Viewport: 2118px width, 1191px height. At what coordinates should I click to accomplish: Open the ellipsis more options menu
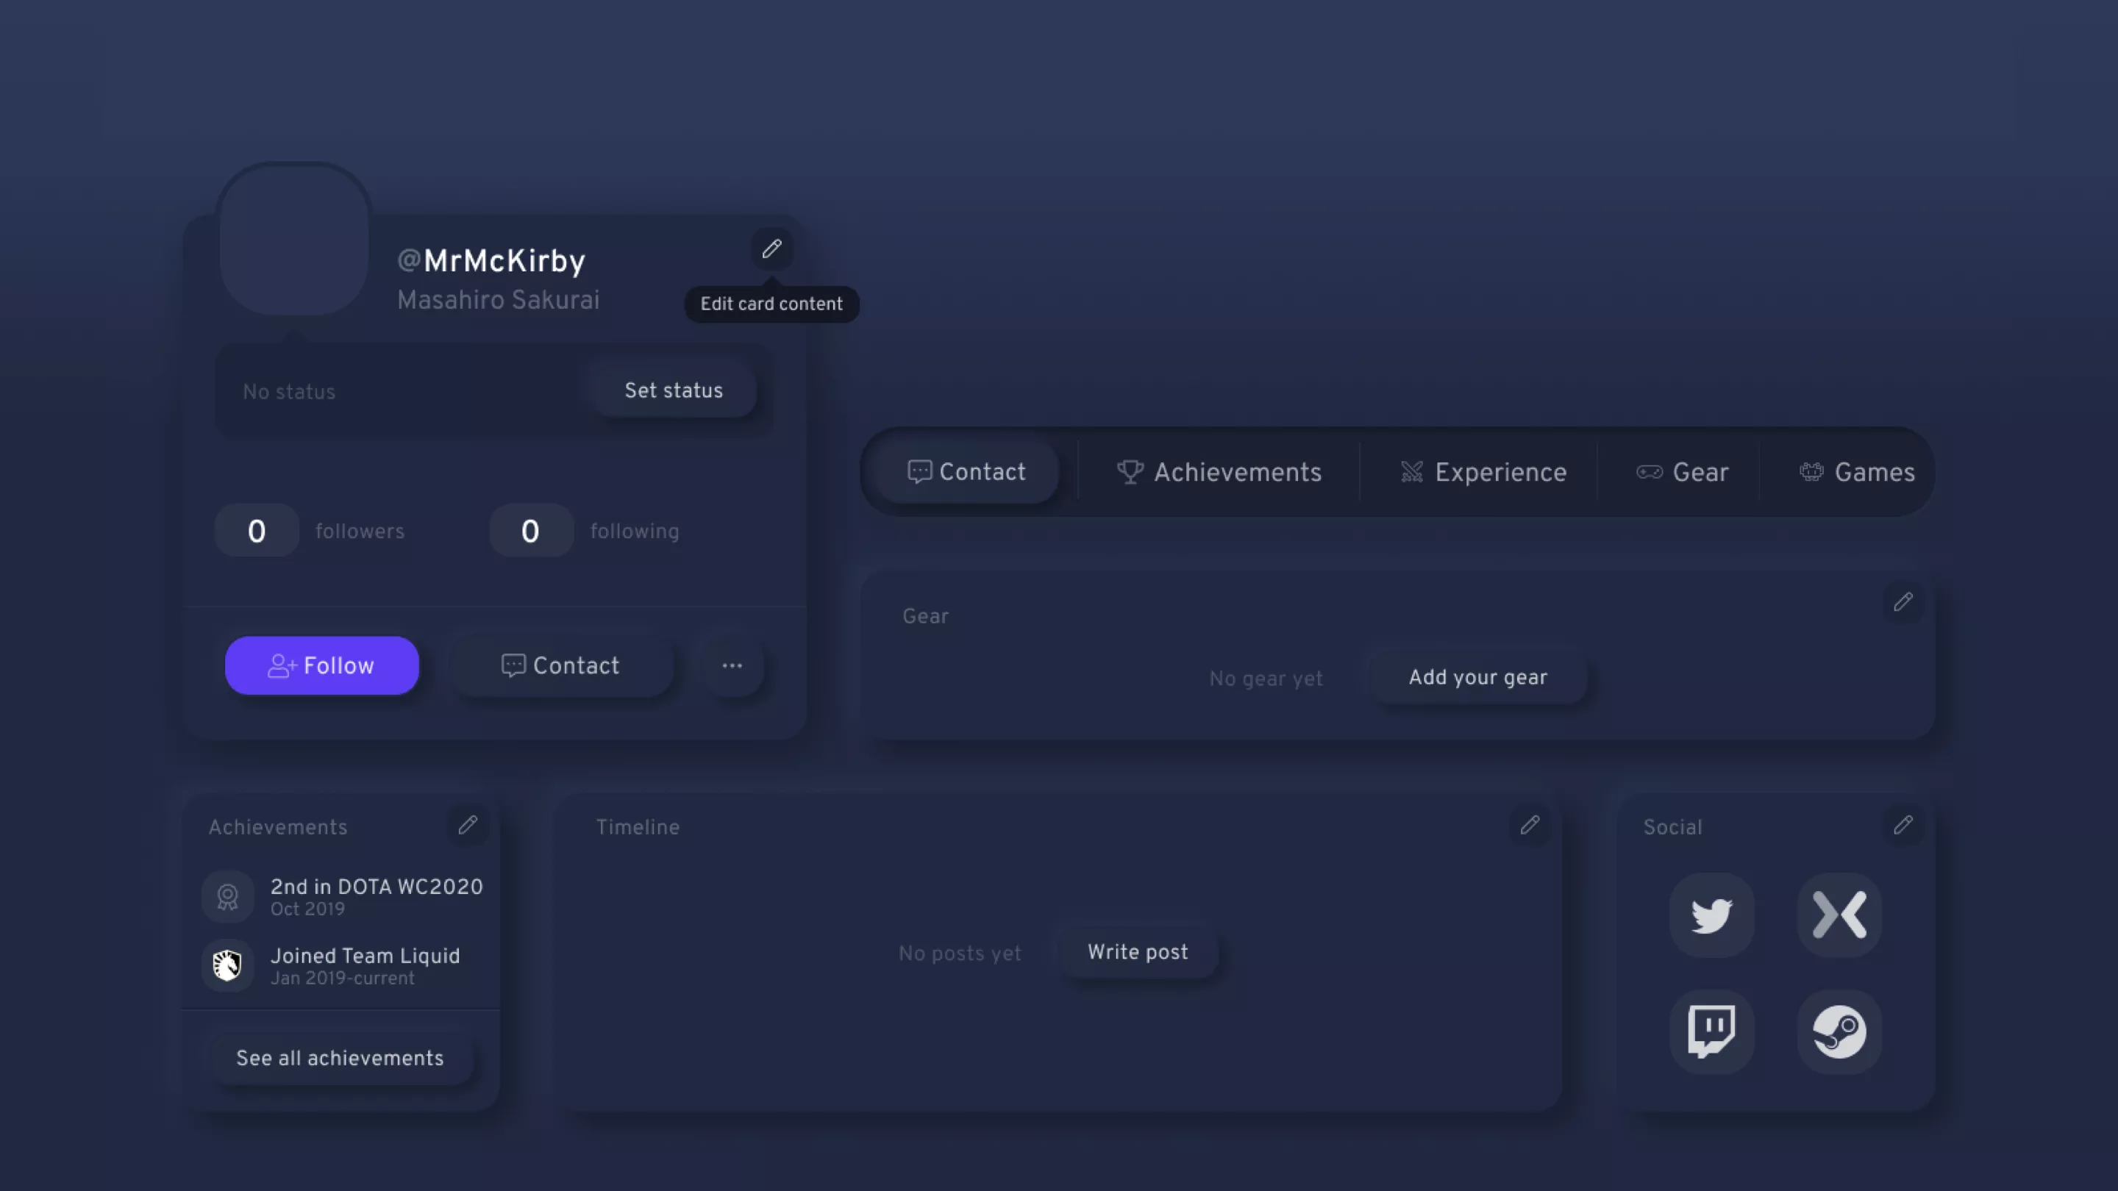point(732,665)
